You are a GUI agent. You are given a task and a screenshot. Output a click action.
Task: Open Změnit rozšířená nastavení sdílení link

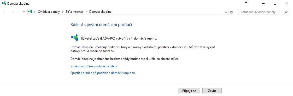click(x=95, y=66)
